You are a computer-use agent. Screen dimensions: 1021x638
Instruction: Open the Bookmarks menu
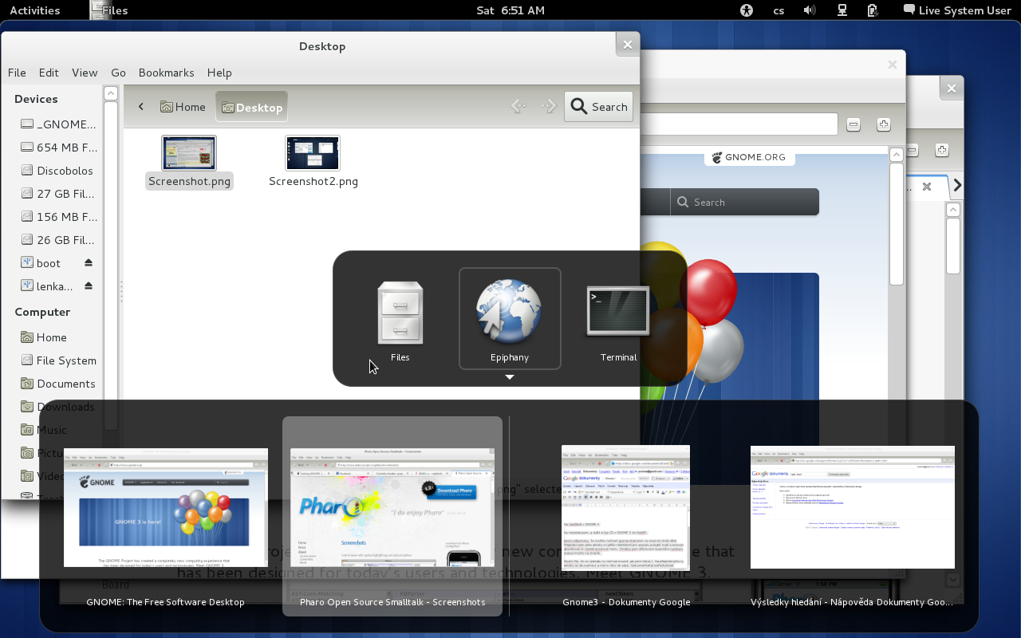coord(166,73)
